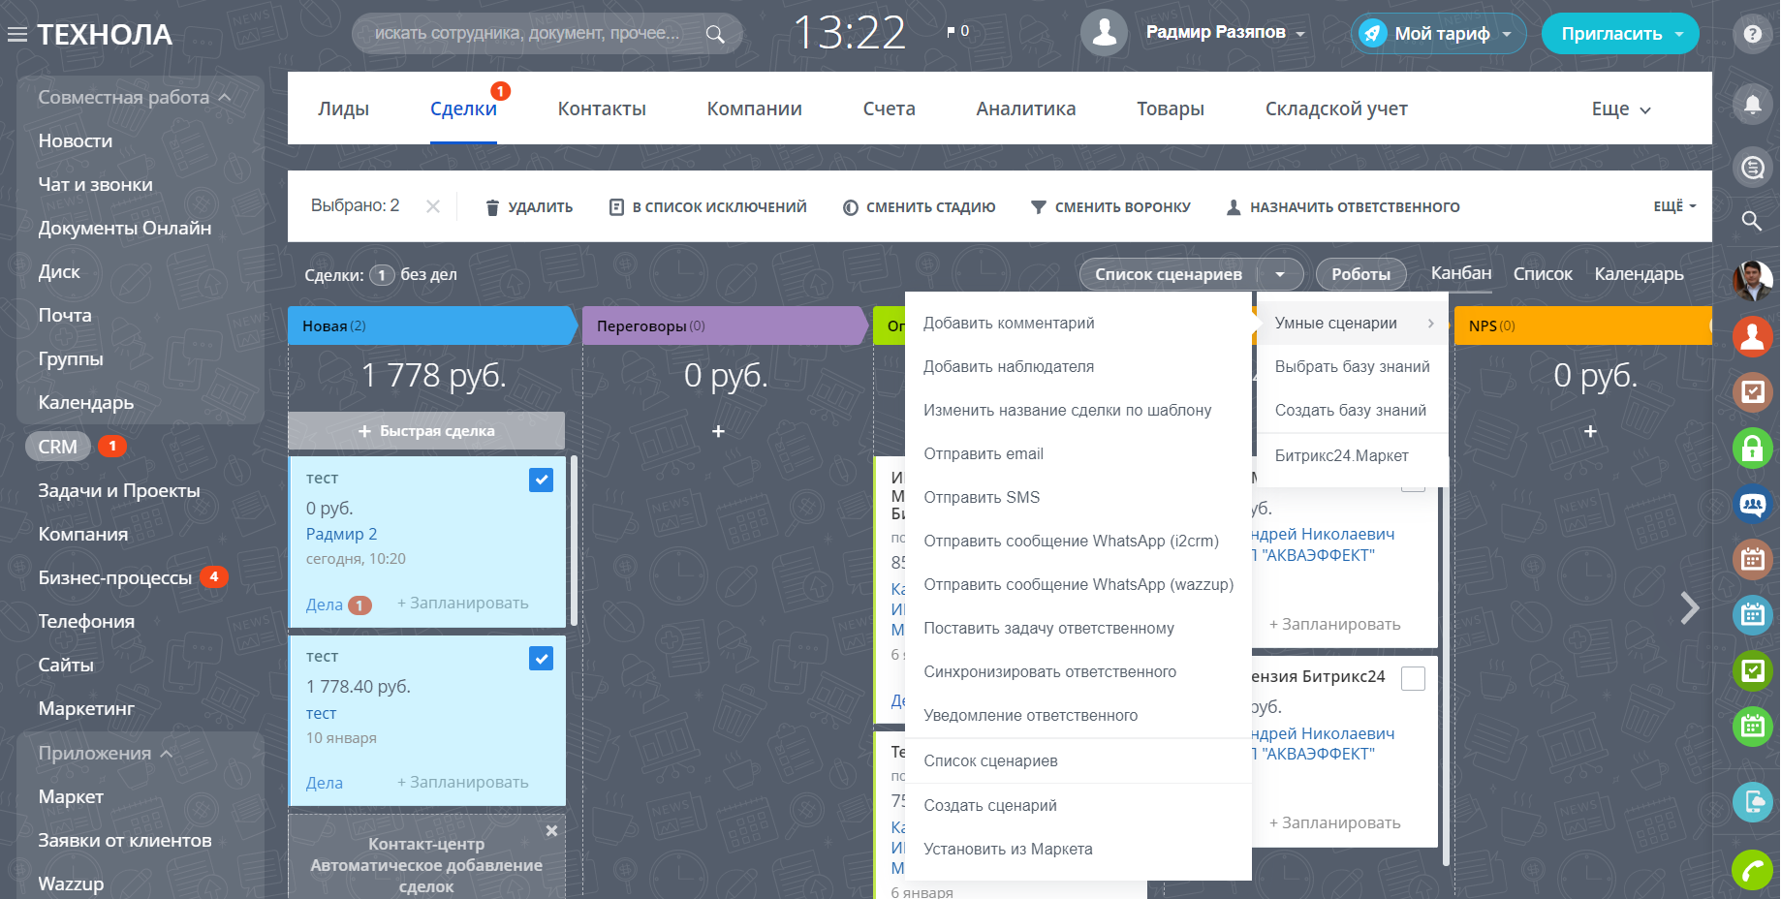Add a deal in the NPS column
Screen dimensions: 1781x899
[1590, 431]
